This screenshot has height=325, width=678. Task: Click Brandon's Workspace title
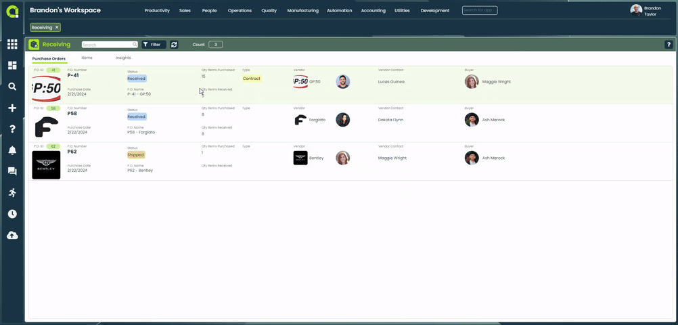coord(65,10)
